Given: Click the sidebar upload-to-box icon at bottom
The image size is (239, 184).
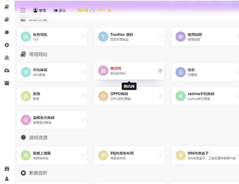Looking at the screenshot, I should (7, 169).
